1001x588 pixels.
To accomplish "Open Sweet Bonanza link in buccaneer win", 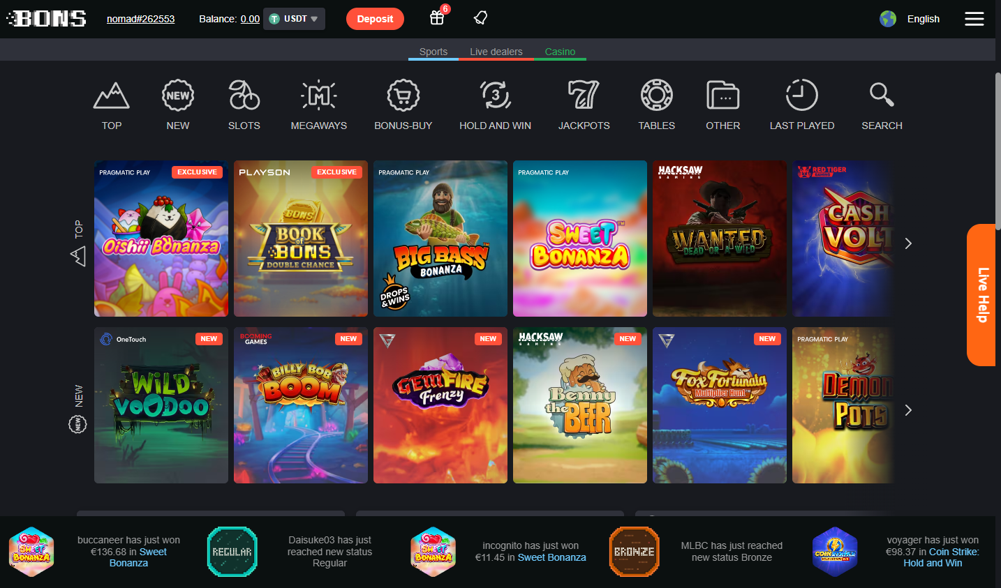I will (x=138, y=557).
